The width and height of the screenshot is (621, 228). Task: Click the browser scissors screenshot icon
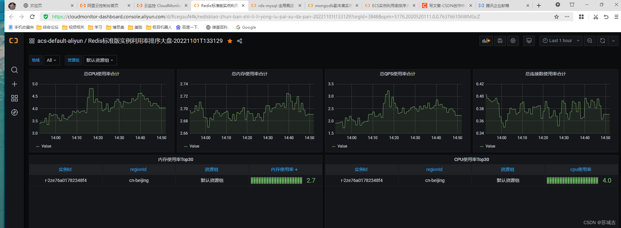tap(596, 17)
